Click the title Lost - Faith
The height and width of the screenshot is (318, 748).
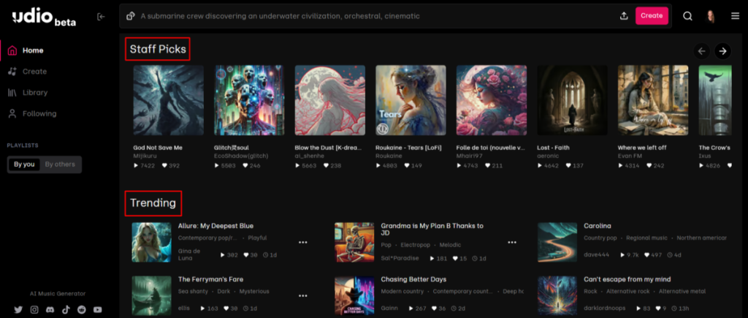[x=554, y=148]
